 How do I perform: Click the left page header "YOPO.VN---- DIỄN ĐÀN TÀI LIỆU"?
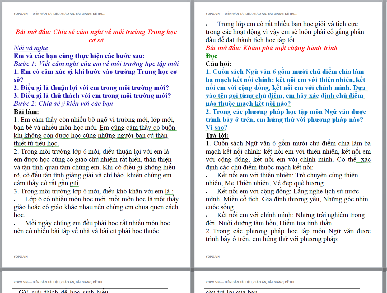pos(59,14)
